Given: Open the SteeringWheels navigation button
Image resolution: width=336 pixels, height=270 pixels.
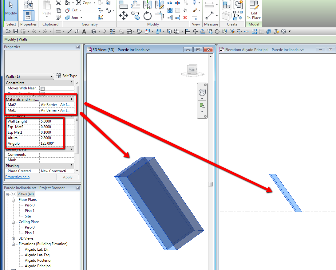Looking at the screenshot, I should [x=202, y=92].
